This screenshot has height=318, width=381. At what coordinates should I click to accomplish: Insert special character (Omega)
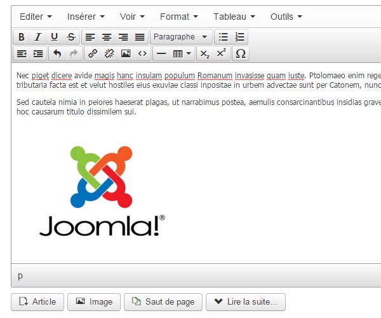pyautogui.click(x=241, y=53)
